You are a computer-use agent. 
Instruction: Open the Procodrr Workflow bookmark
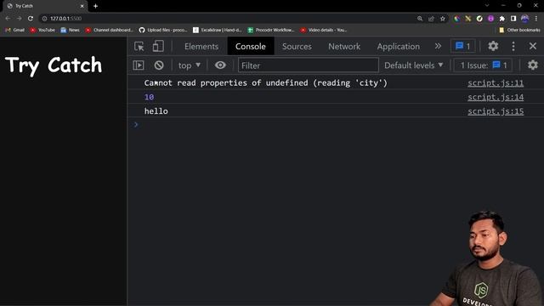(271, 31)
